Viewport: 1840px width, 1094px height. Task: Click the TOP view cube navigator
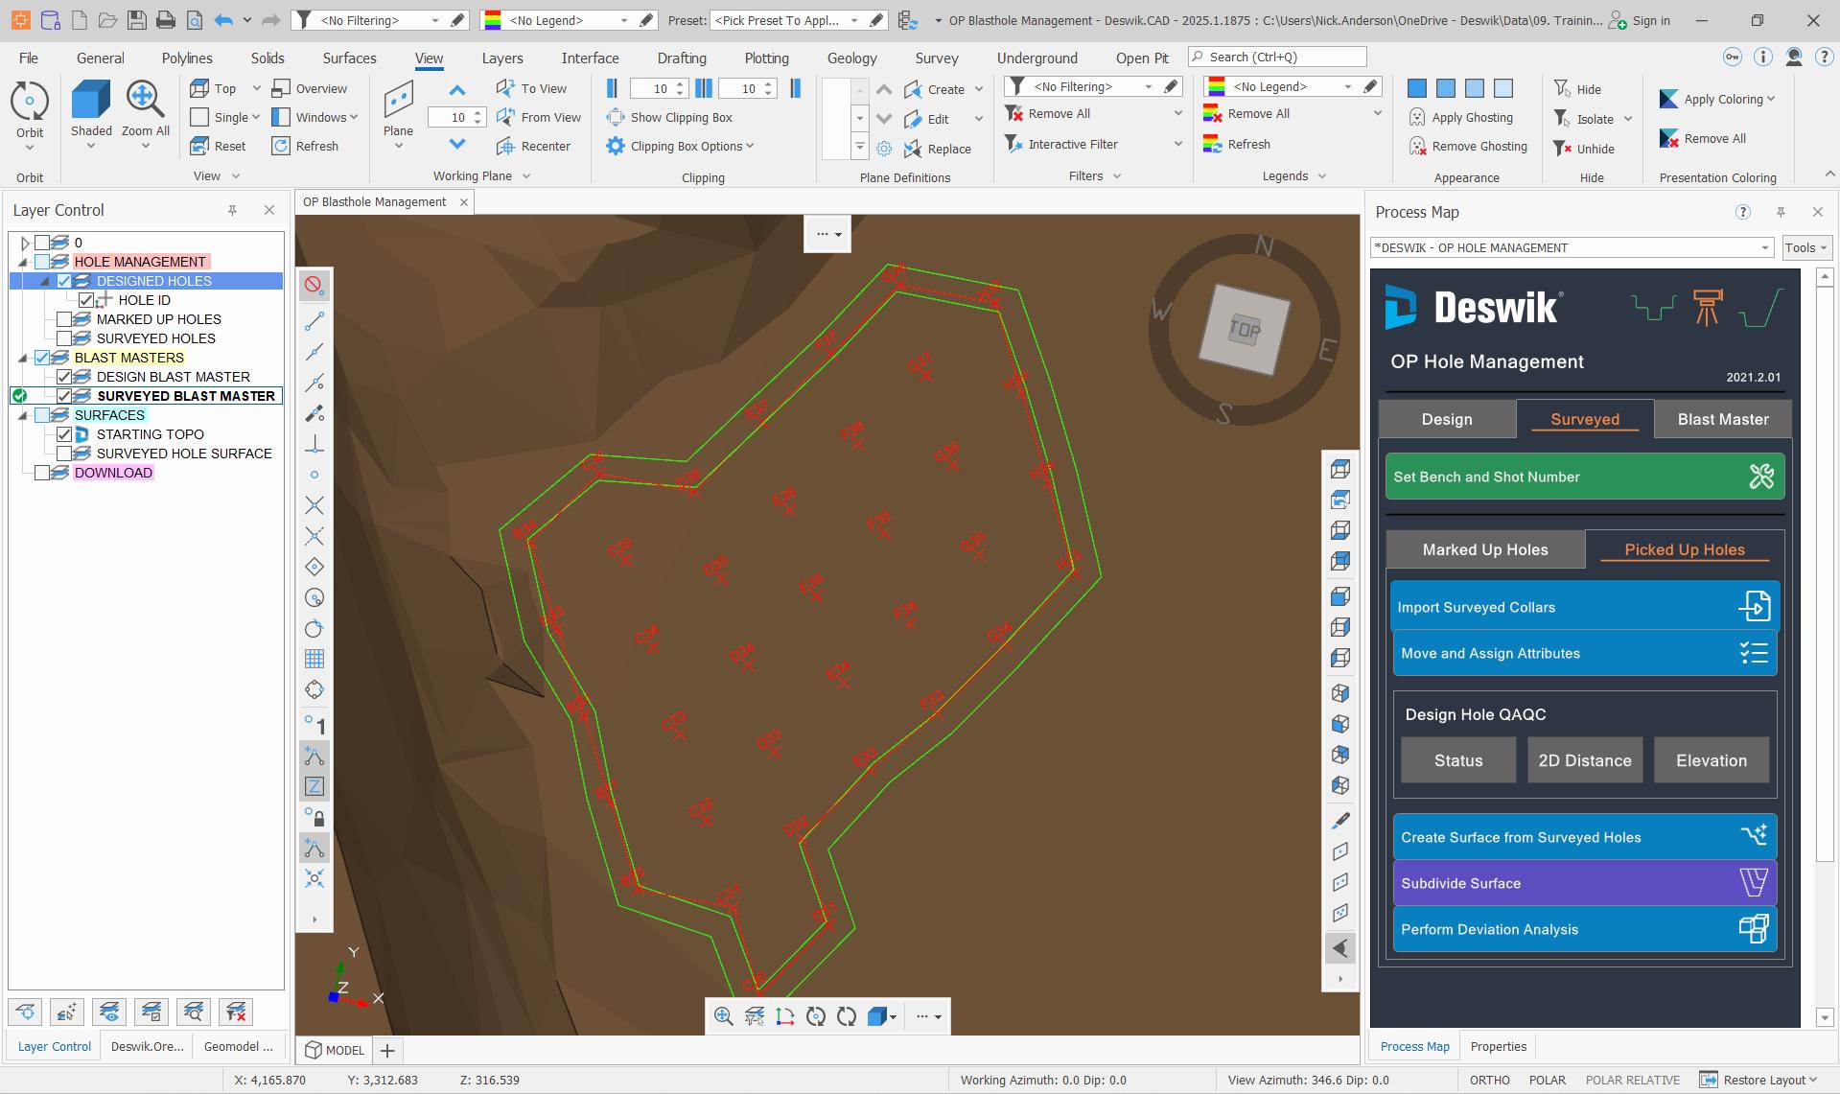pyautogui.click(x=1245, y=329)
